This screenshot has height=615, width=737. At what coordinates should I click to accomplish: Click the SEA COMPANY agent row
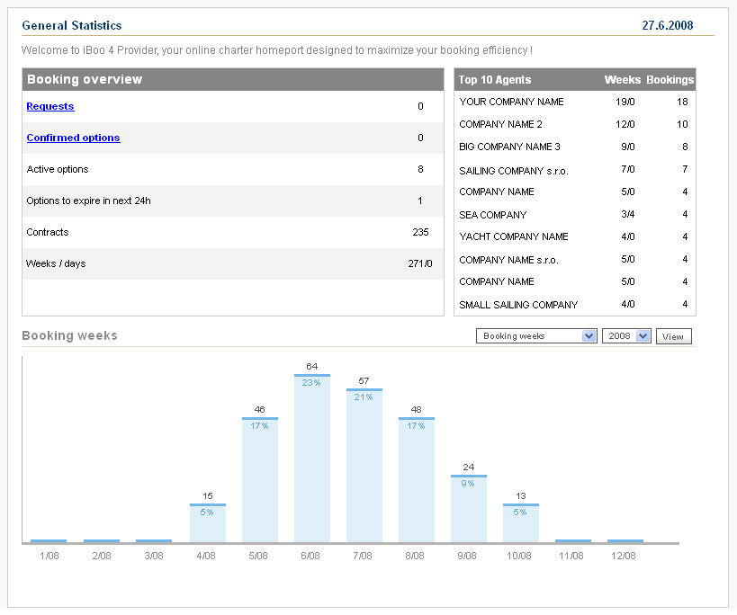(x=492, y=215)
